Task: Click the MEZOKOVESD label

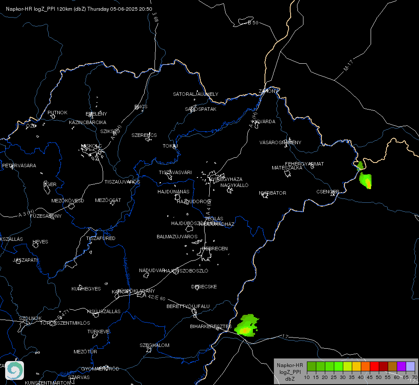Action: coord(68,201)
